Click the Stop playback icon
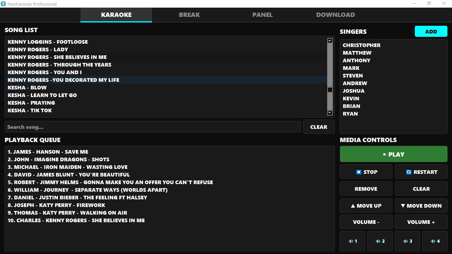Image resolution: width=452 pixels, height=254 pixels. [359, 172]
